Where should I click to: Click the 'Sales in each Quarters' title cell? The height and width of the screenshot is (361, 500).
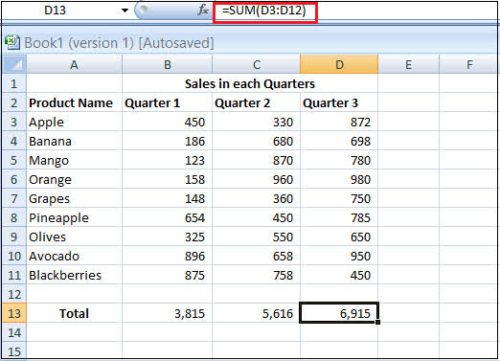tap(250, 83)
